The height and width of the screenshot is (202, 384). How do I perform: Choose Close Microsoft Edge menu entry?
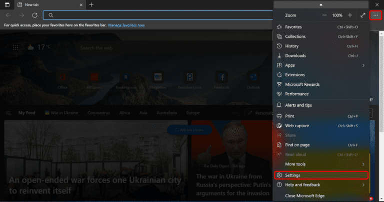tap(321, 196)
